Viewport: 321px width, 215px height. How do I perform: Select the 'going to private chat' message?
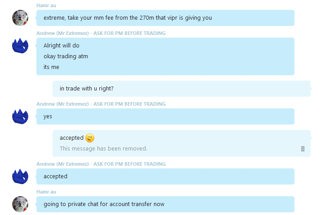point(165,204)
